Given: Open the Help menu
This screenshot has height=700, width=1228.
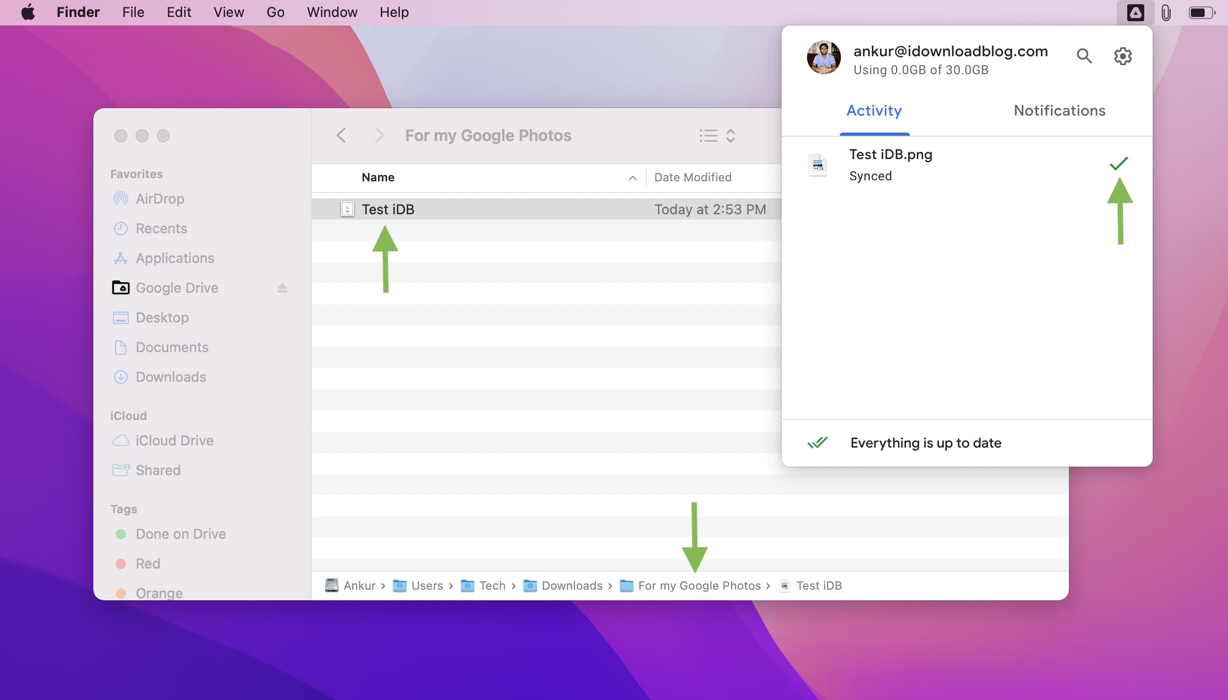Looking at the screenshot, I should tap(394, 12).
